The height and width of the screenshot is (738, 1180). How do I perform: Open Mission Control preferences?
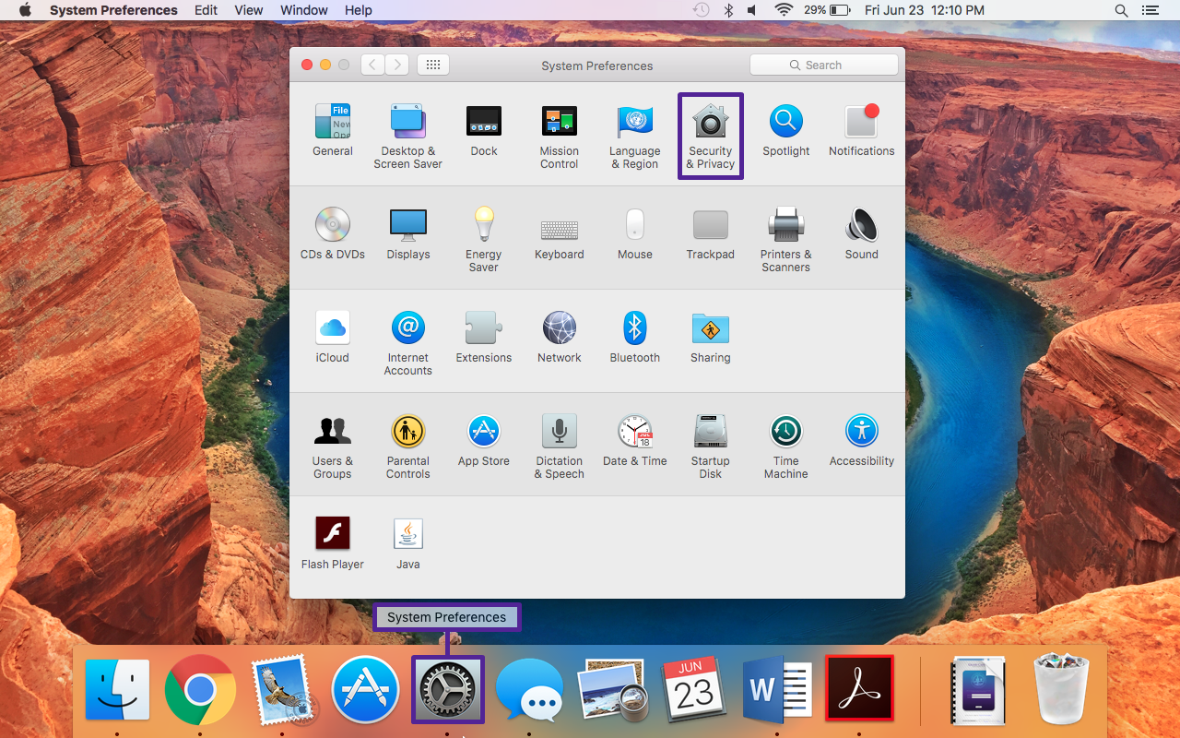[560, 137]
